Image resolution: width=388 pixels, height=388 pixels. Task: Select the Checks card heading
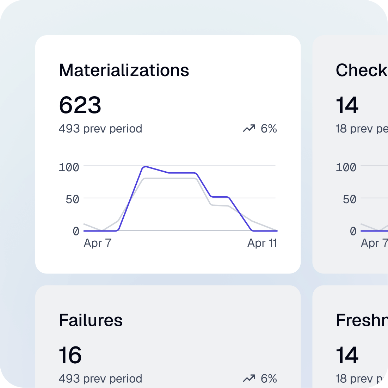click(361, 70)
